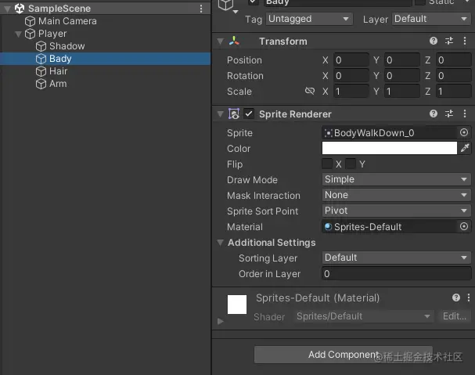The width and height of the screenshot is (475, 375).
Task: Collapse the Transform component foldout
Action: (221, 41)
